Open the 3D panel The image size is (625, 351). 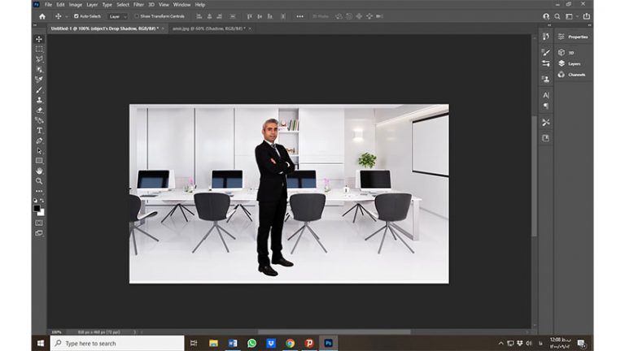566,53
